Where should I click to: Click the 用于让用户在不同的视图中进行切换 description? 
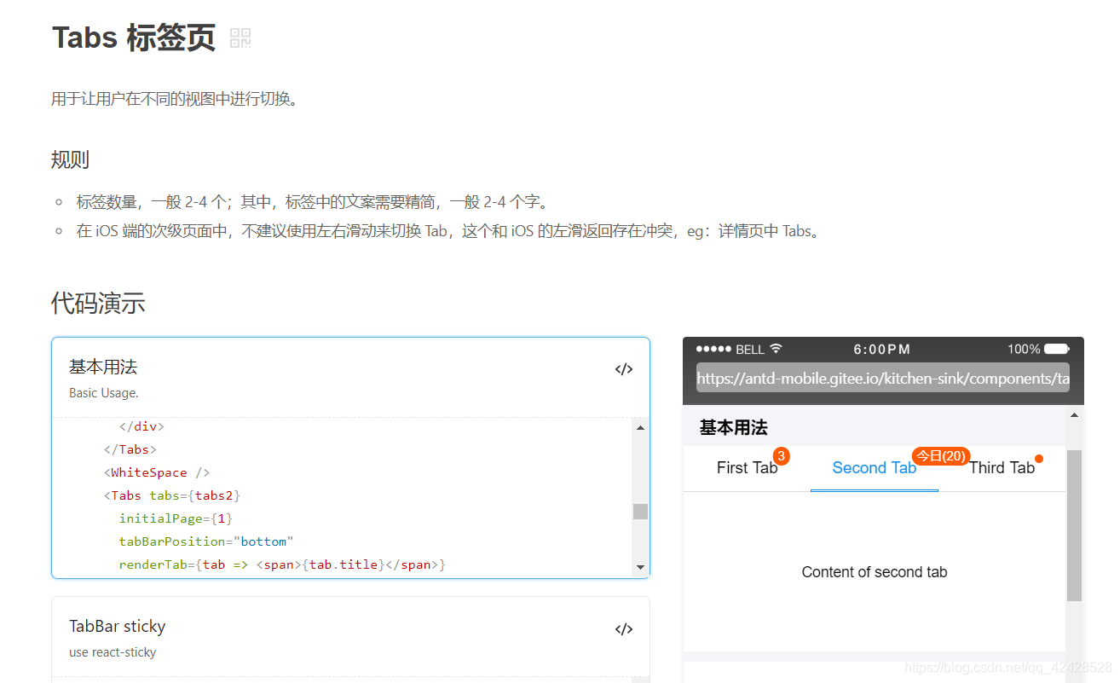176,99
